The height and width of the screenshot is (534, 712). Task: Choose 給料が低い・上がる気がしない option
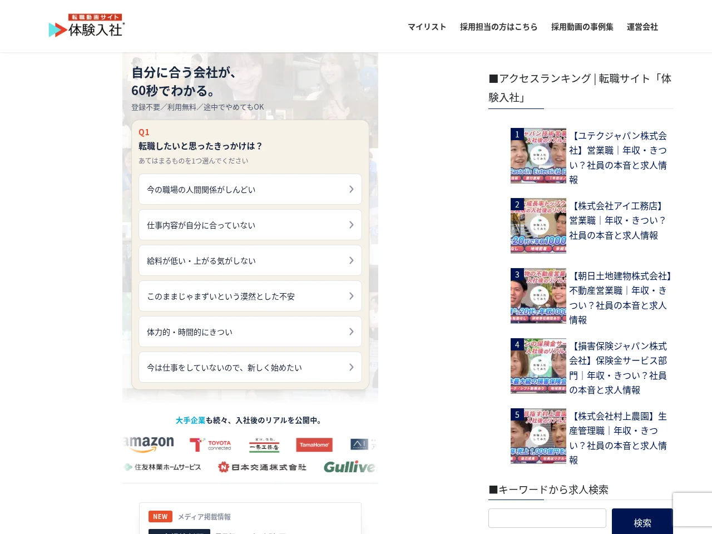tap(250, 260)
